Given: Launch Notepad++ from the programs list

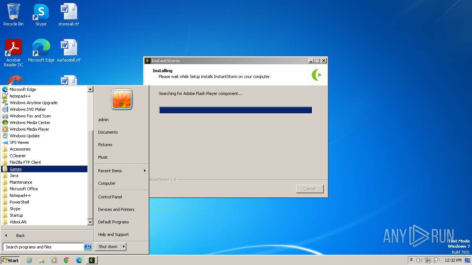Looking at the screenshot, I should [x=44, y=96].
